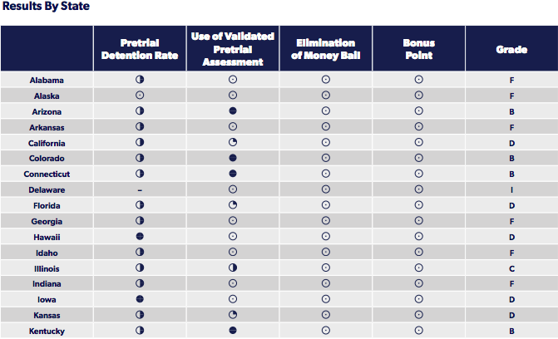This screenshot has height=339, width=558.
Task: Click the Results By State heading
Action: 46,7
